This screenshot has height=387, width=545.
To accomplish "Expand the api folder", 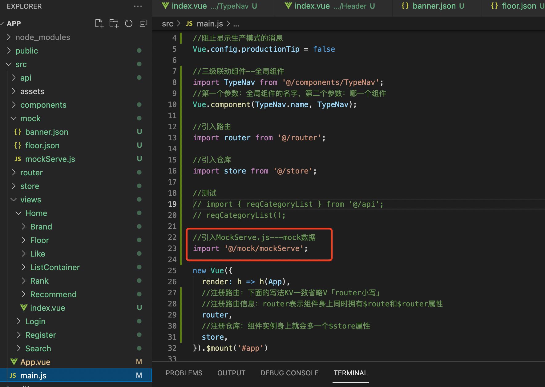I will (14, 78).
